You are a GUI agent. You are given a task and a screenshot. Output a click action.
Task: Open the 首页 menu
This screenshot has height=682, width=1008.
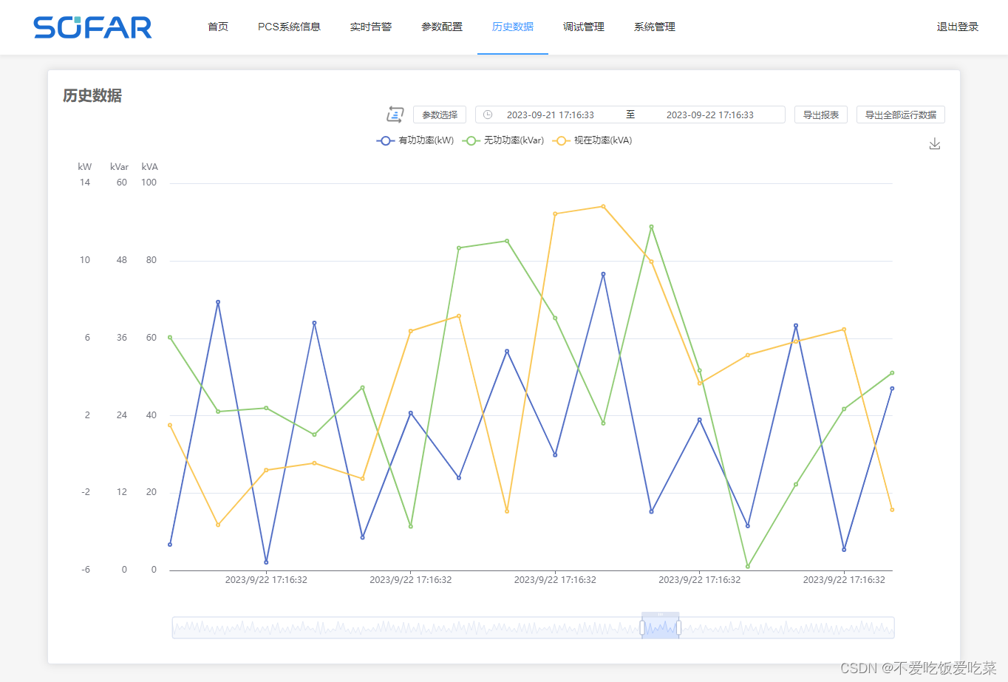click(x=218, y=27)
